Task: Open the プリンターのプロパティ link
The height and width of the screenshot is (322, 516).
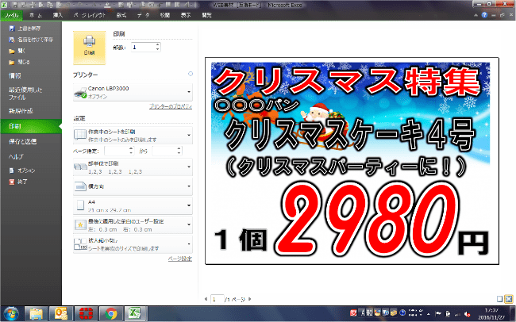Action: (x=171, y=106)
